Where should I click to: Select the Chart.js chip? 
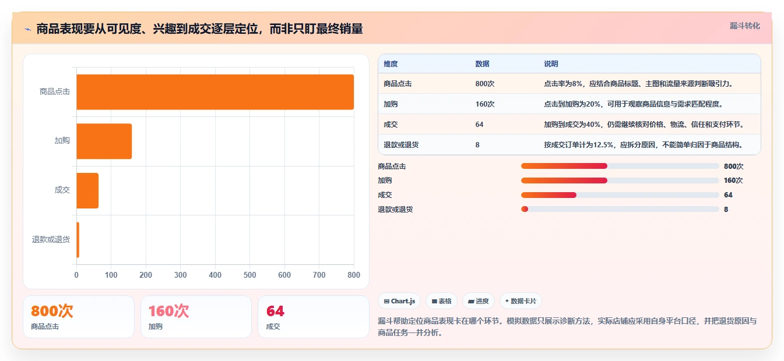399,301
